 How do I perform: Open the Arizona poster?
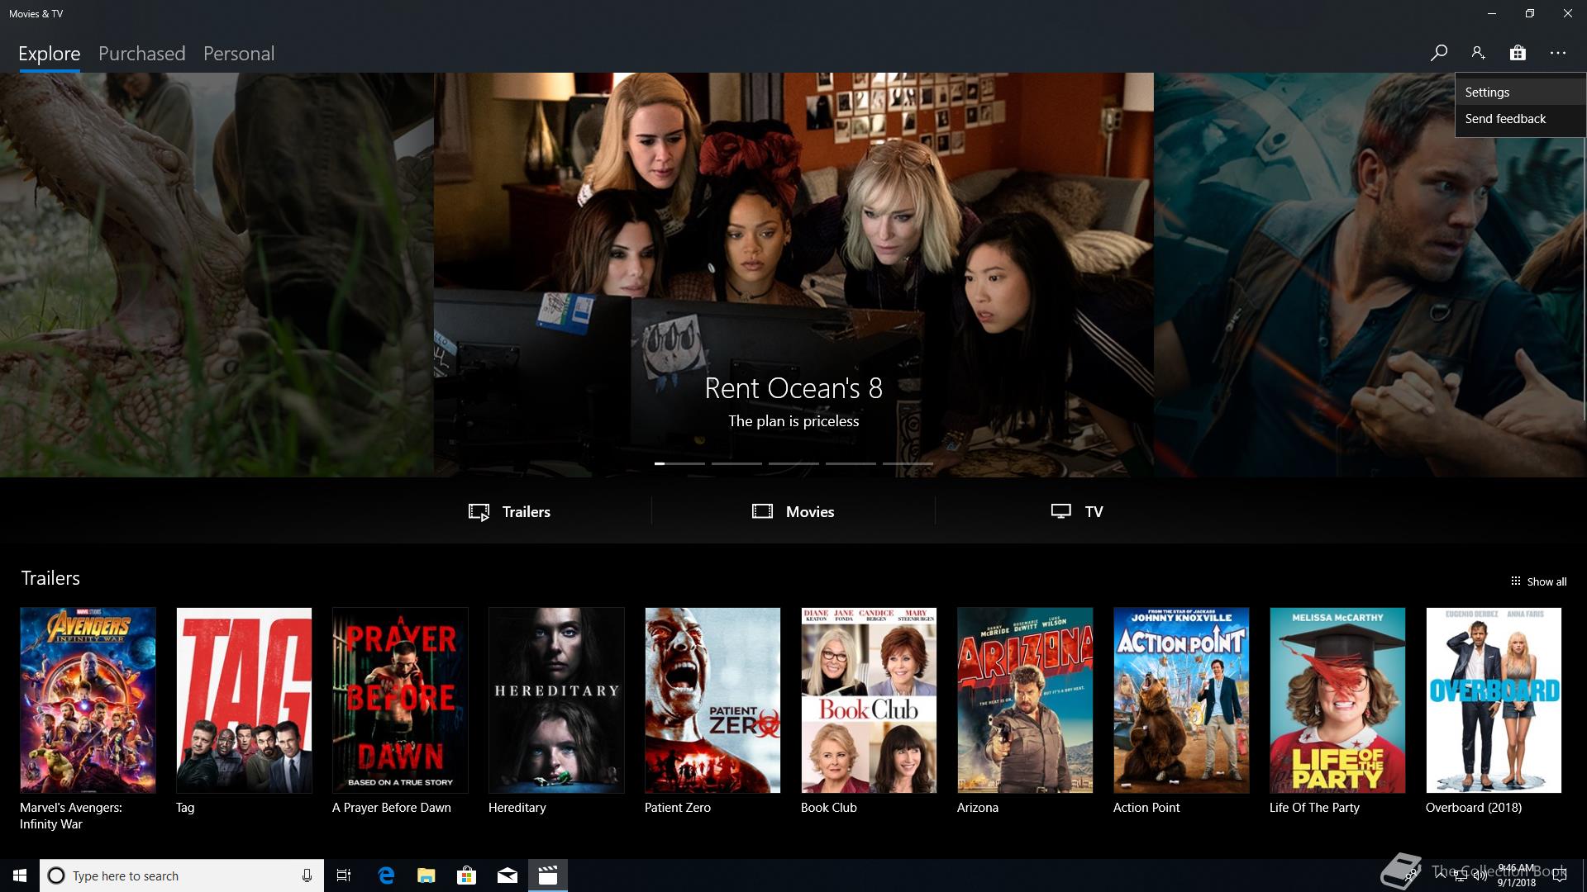pyautogui.click(x=1025, y=700)
